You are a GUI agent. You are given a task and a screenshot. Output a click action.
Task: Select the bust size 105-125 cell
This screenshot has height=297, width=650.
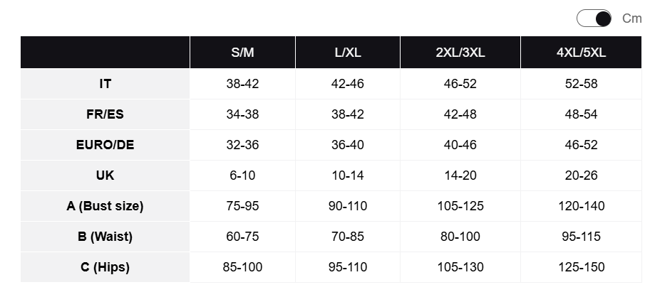click(460, 206)
